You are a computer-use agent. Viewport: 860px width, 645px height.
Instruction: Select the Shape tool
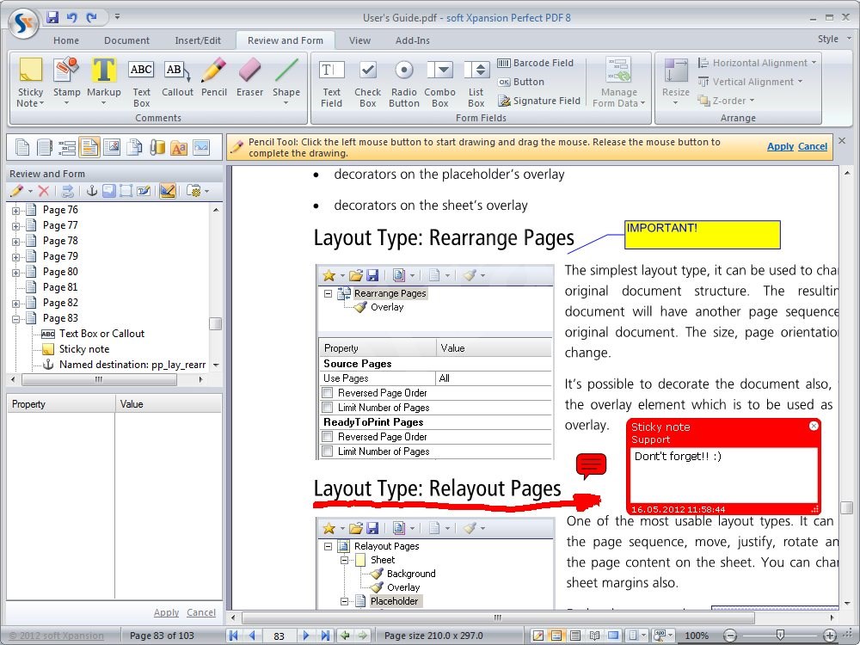286,81
